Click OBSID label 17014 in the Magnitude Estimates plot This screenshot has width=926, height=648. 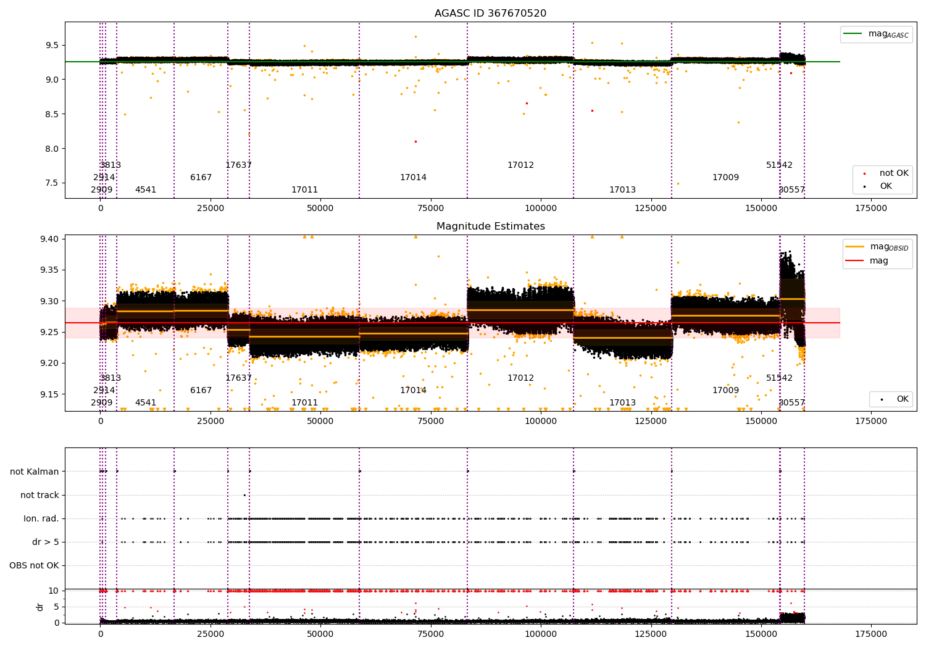pyautogui.click(x=414, y=391)
